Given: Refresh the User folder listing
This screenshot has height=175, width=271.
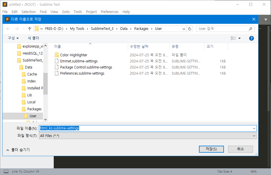Looking at the screenshot, I should click(x=190, y=29).
